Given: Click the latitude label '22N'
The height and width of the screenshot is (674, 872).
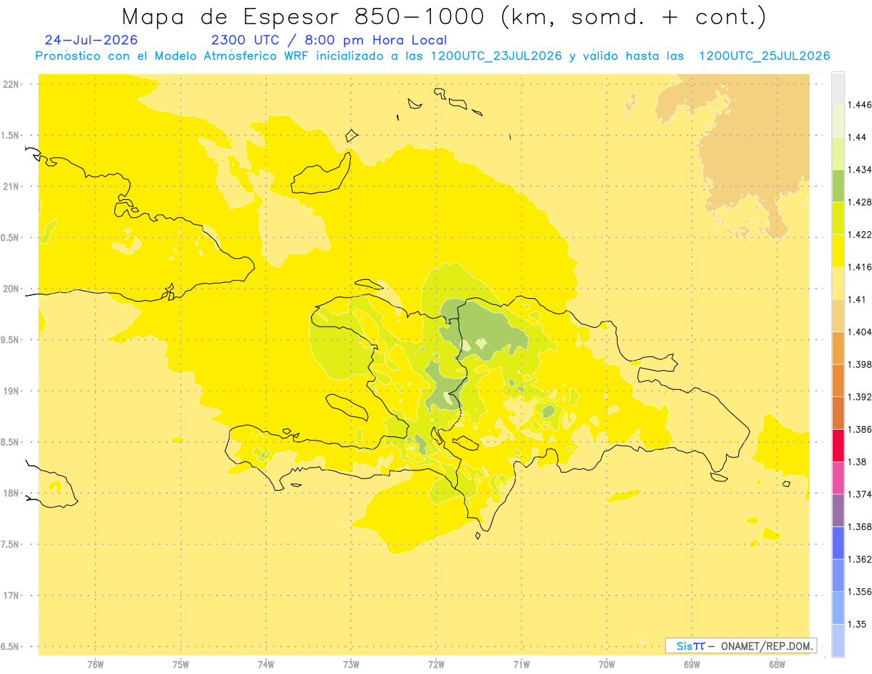Looking at the screenshot, I should tap(11, 84).
